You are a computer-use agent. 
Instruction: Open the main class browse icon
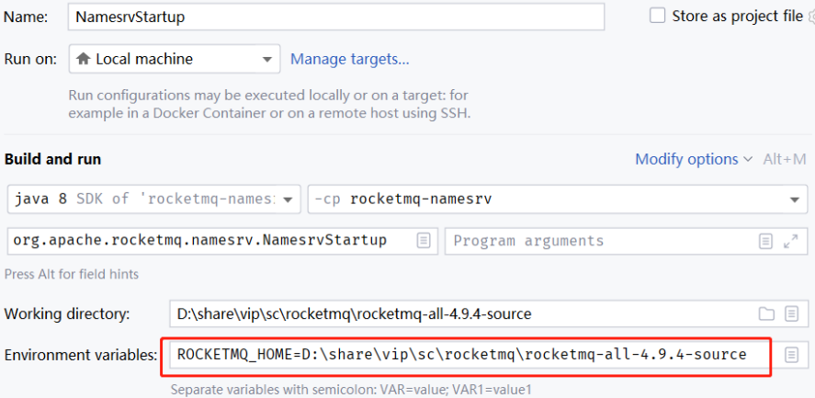(x=424, y=241)
